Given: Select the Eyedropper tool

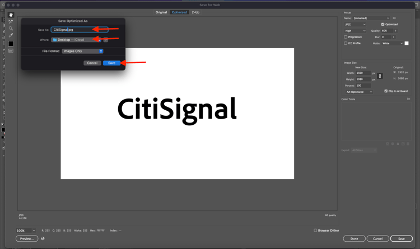Looking at the screenshot, I should pyautogui.click(x=11, y=35).
